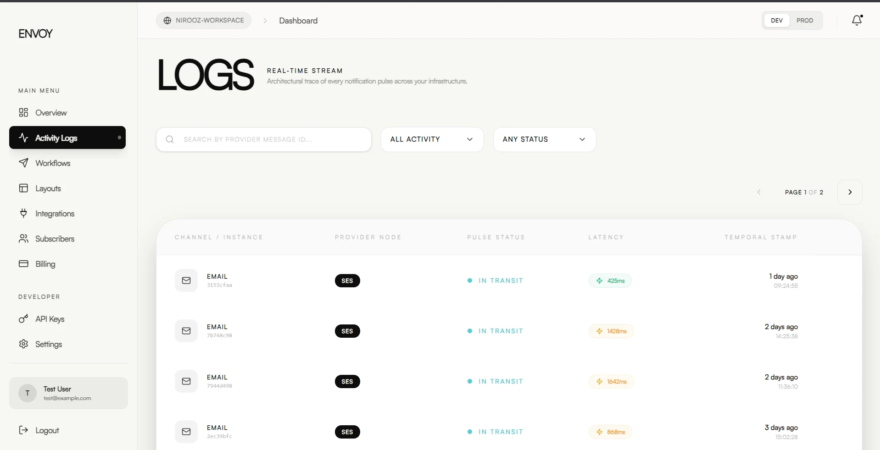The height and width of the screenshot is (450, 880).
Task: Click the 14:25:38 time value
Action: click(x=786, y=336)
